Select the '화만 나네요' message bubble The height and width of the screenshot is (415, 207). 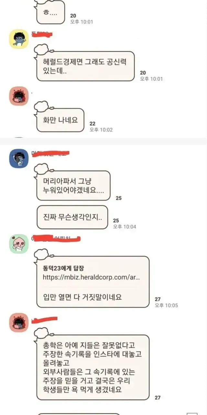pos(60,120)
